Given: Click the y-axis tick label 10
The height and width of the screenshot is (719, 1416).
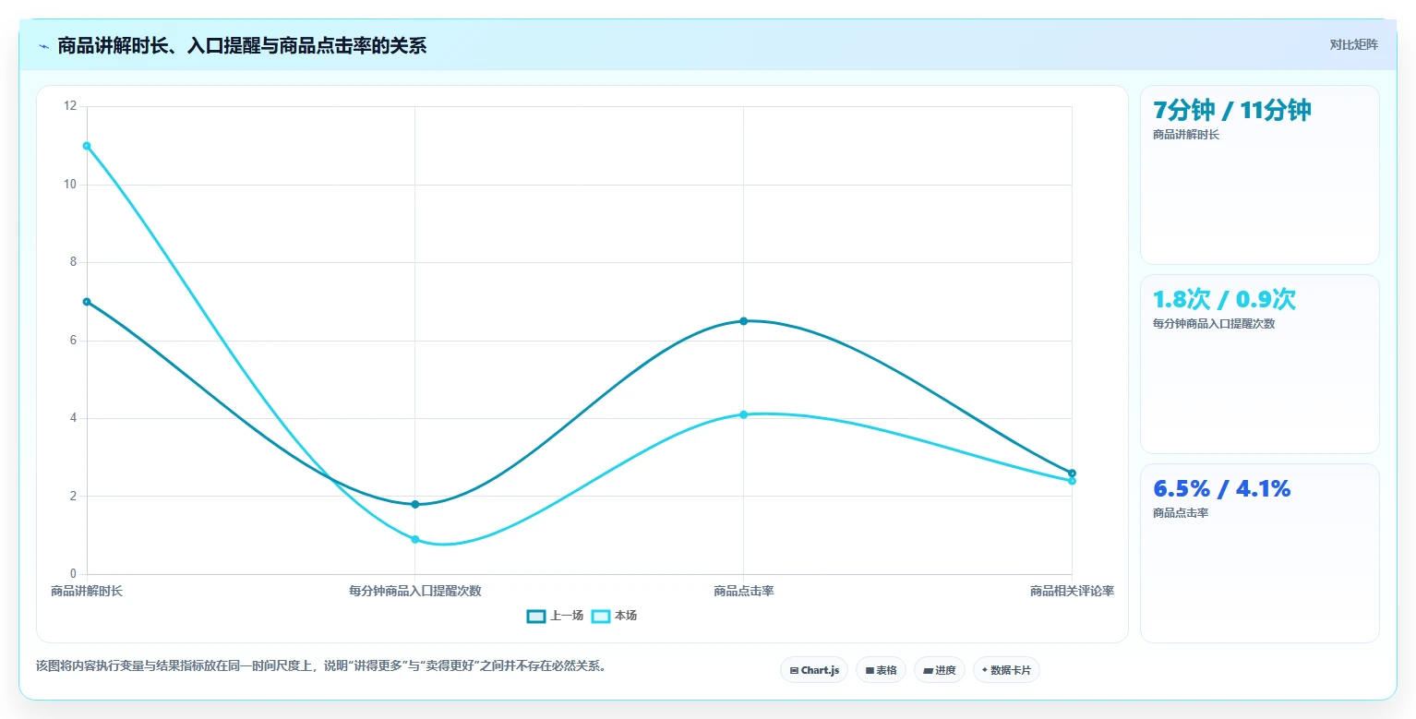Looking at the screenshot, I should (x=70, y=185).
